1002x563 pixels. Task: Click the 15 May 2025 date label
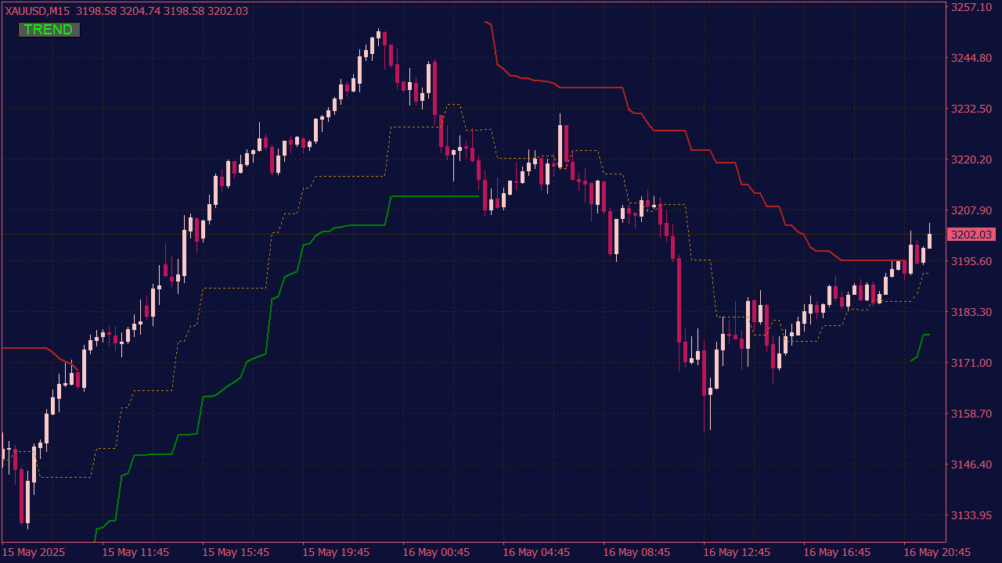click(x=34, y=553)
